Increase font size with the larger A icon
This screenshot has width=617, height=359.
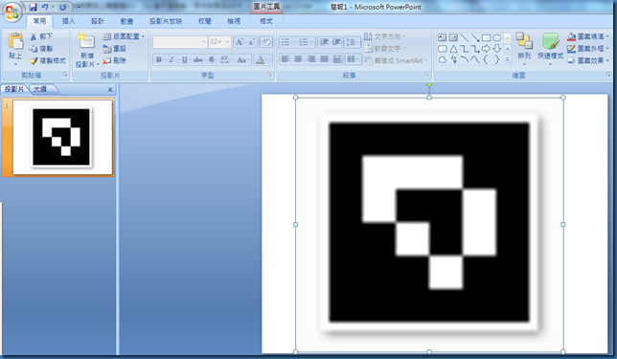pos(239,42)
